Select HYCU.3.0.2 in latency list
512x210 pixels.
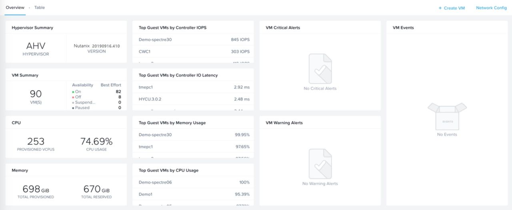click(150, 99)
